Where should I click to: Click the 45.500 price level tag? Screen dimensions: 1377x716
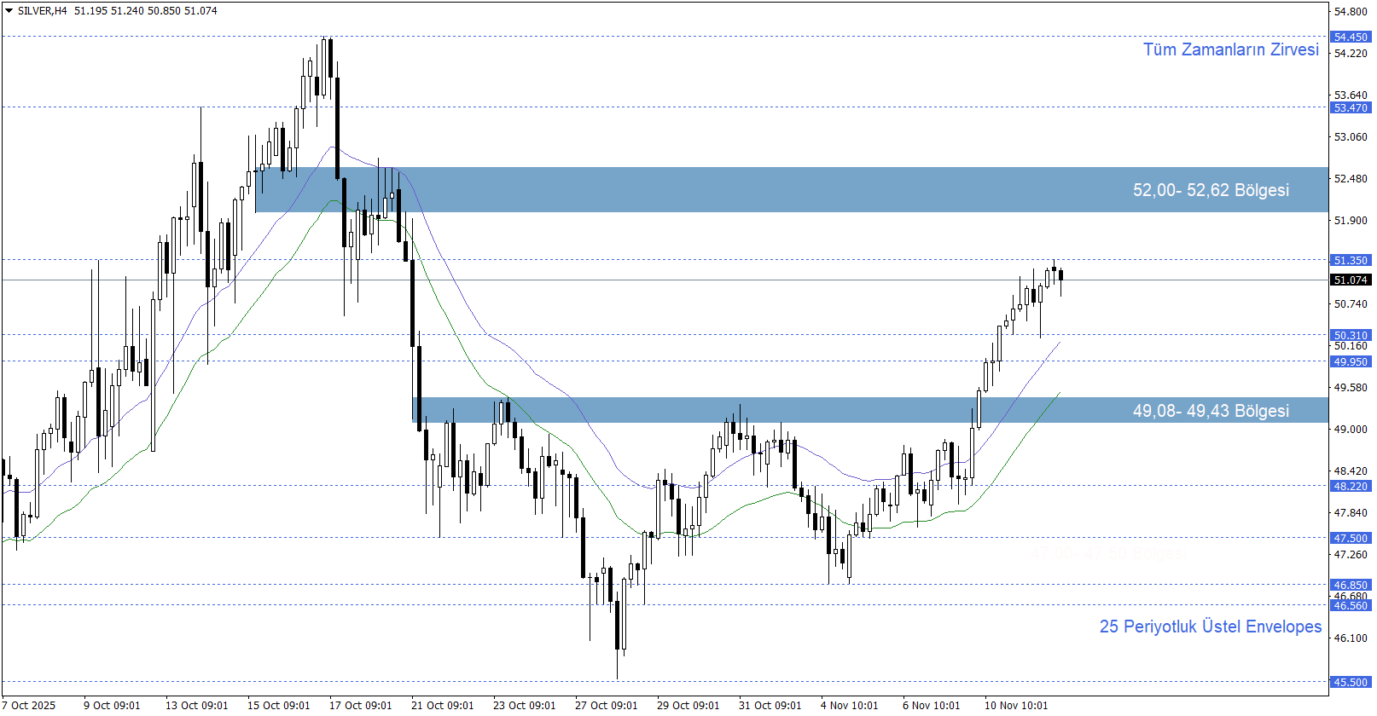(x=1351, y=682)
